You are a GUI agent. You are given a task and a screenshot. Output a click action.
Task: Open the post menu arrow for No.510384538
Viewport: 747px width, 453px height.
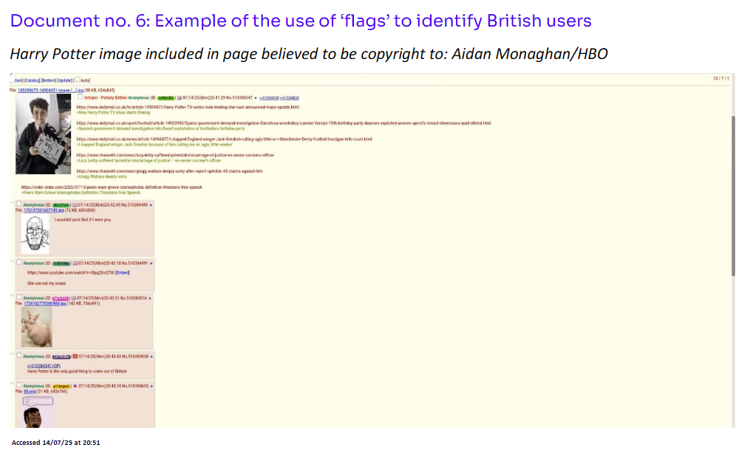151,356
